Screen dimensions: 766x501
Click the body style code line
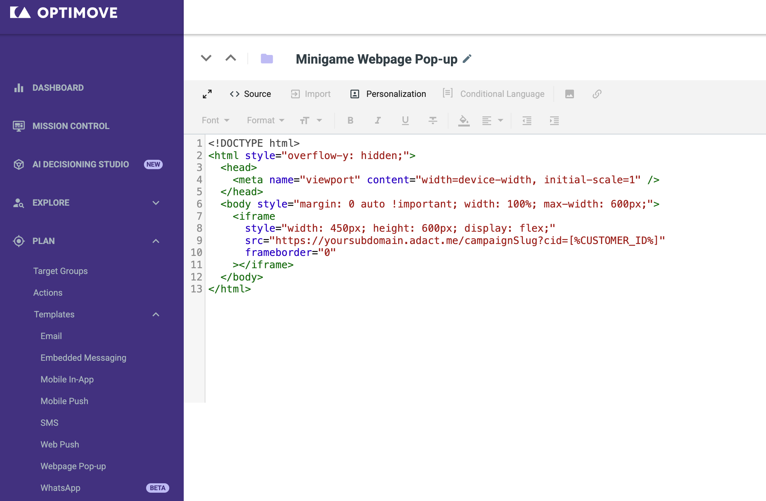pos(440,204)
